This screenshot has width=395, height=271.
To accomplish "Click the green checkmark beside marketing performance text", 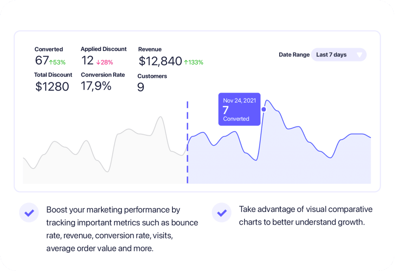I will click(x=29, y=212).
